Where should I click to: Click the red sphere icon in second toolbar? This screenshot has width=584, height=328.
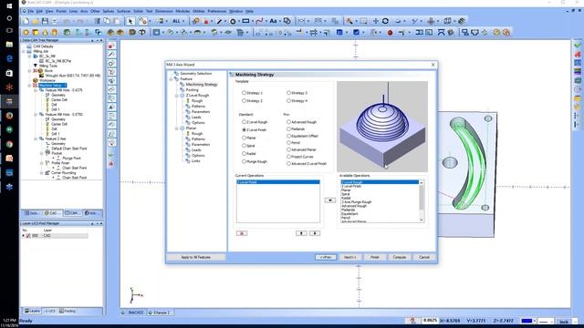390,33
